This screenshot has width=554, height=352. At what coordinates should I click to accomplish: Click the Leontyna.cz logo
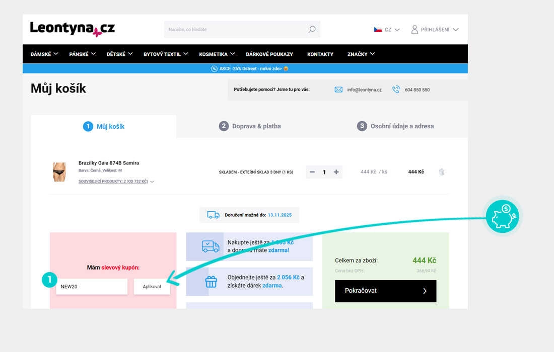[73, 29]
